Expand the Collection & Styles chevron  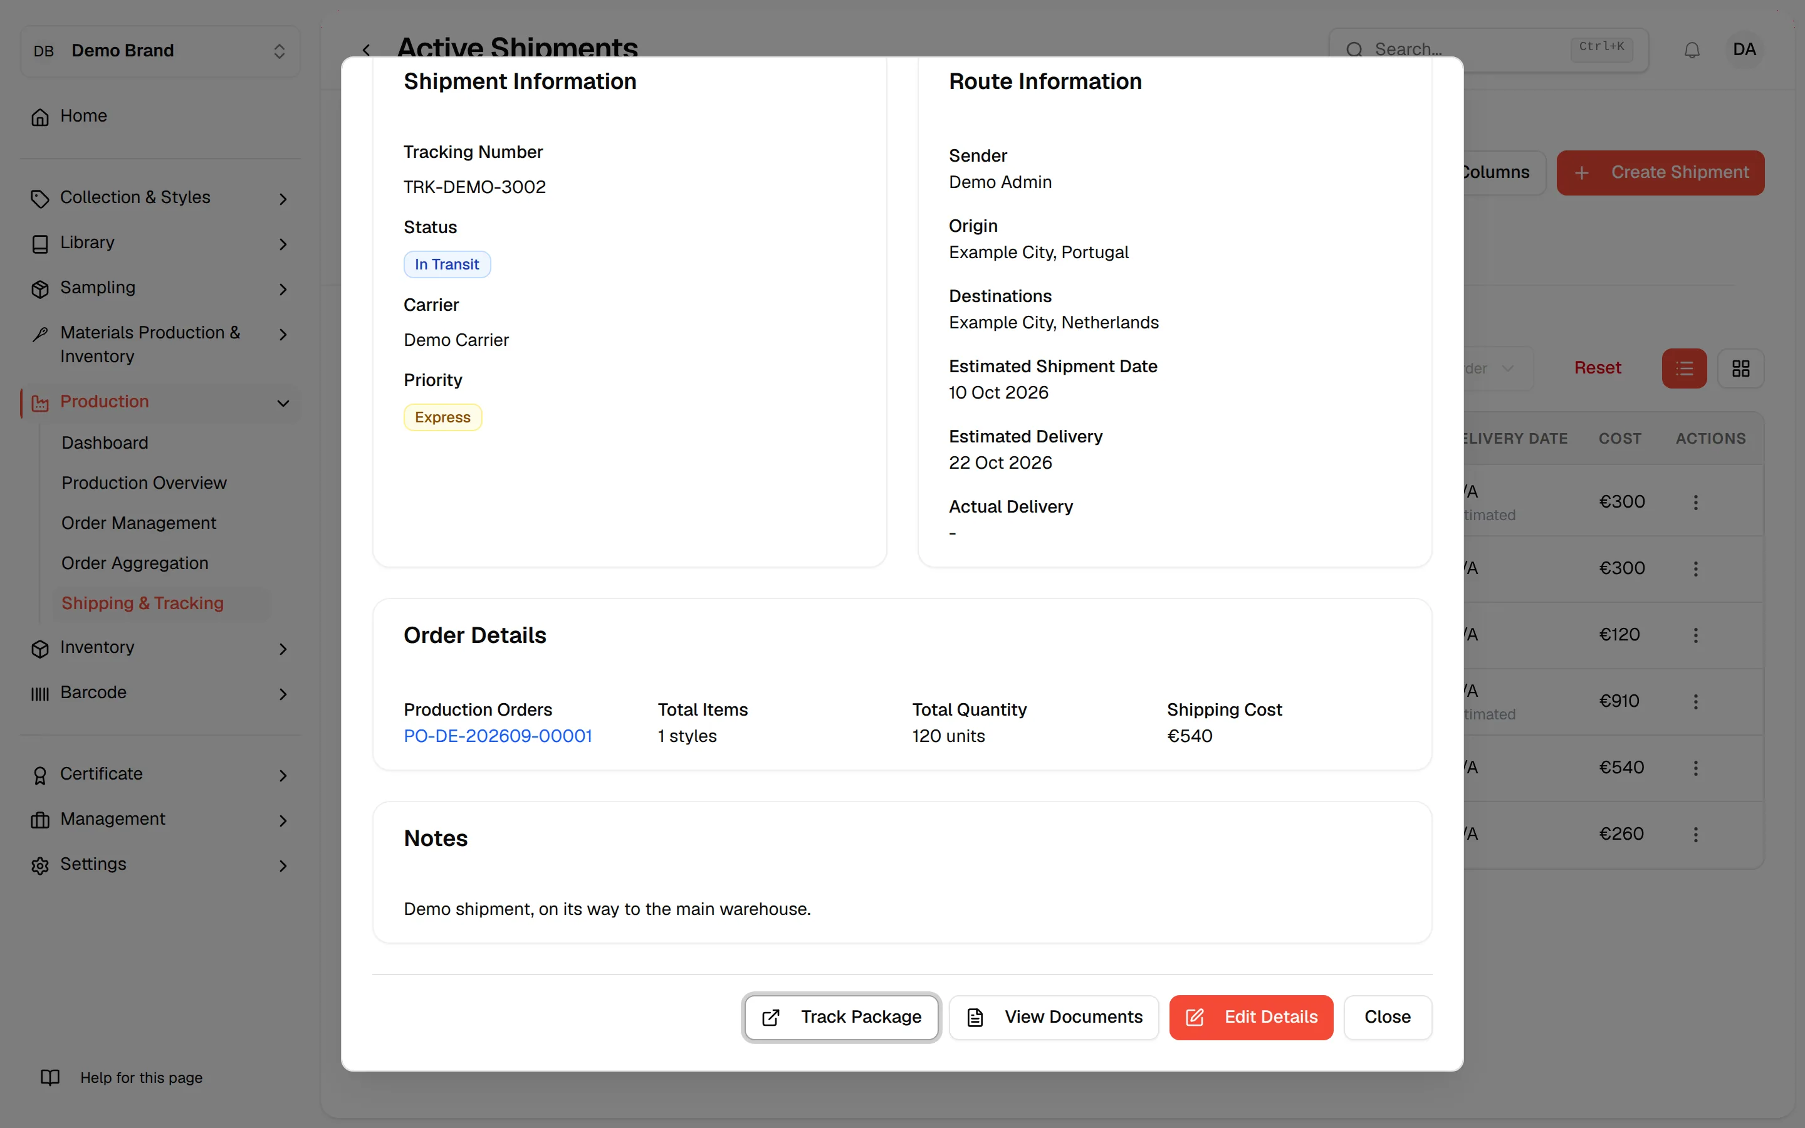point(283,199)
